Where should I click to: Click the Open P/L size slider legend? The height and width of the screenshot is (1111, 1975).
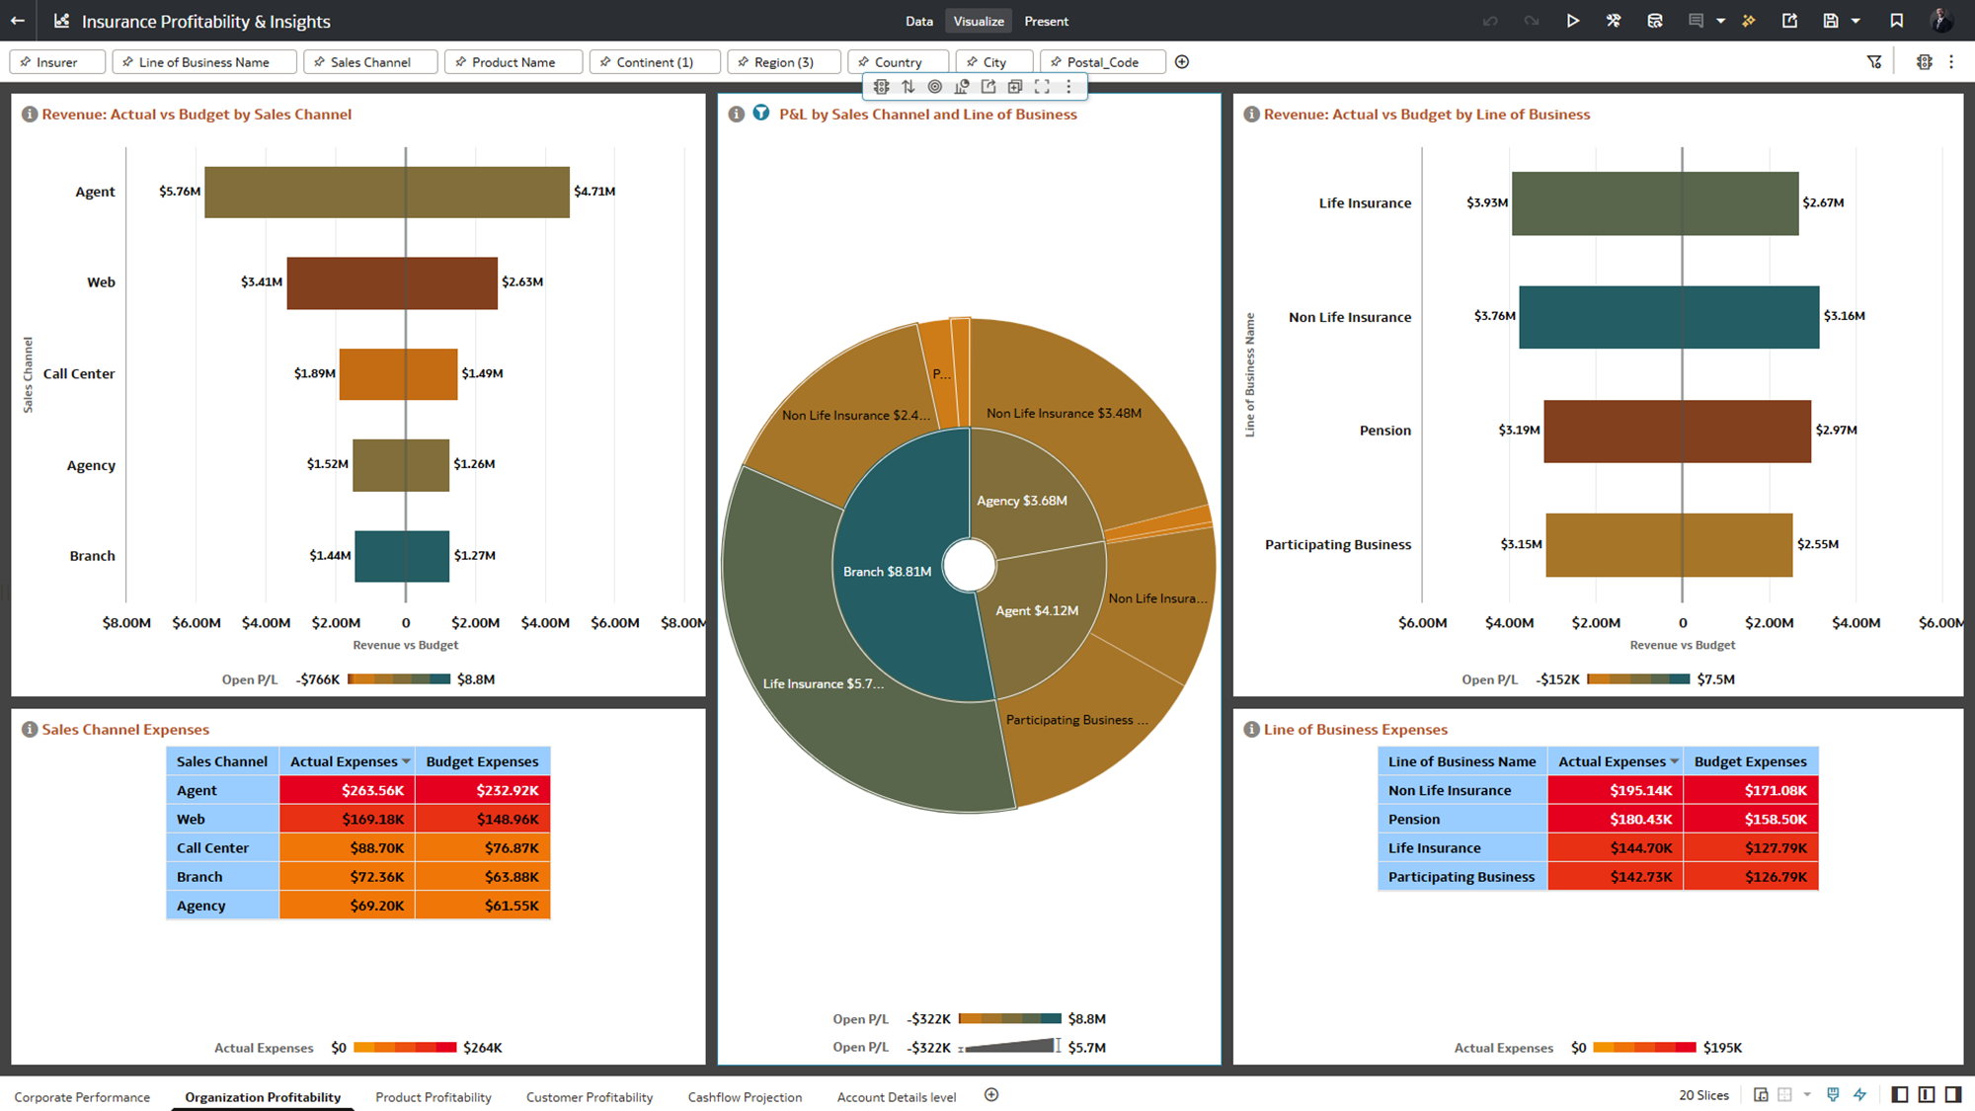pyautogui.click(x=1007, y=1047)
